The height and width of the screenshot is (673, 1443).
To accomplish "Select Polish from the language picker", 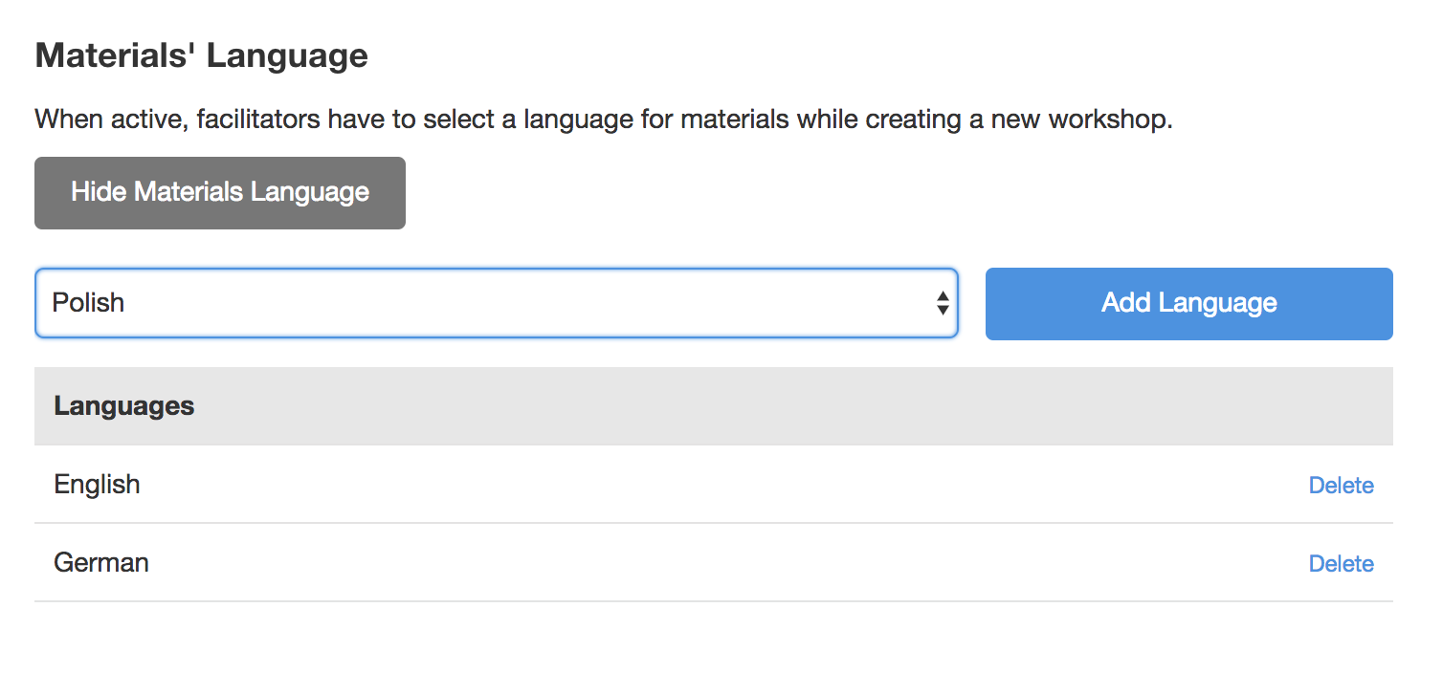I will coord(497,303).
